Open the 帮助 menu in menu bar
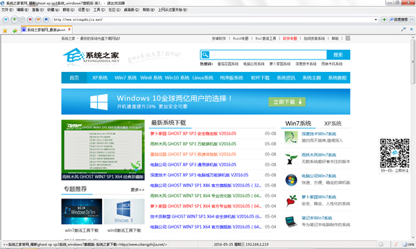 click(148, 10)
